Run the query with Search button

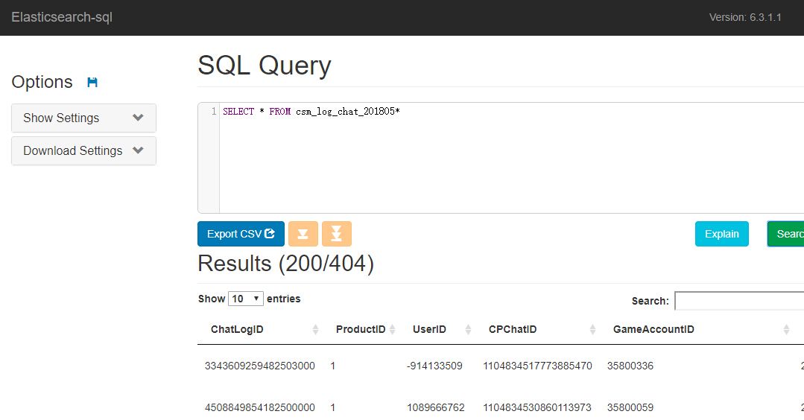(x=786, y=234)
